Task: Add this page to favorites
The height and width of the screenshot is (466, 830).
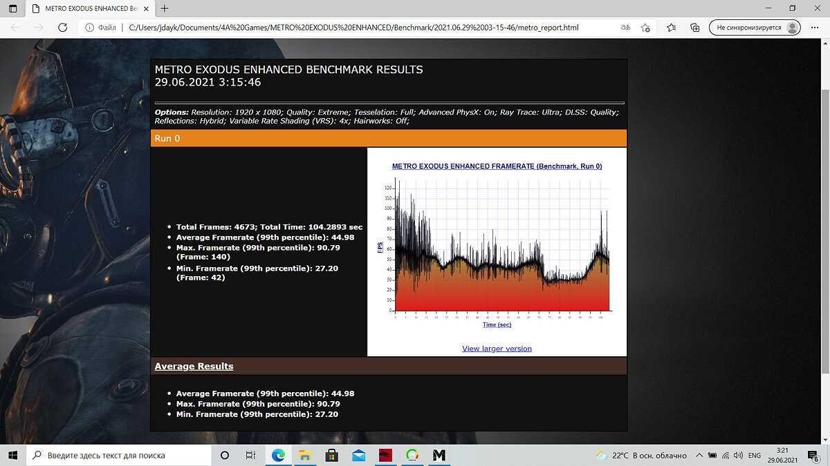Action: (645, 28)
